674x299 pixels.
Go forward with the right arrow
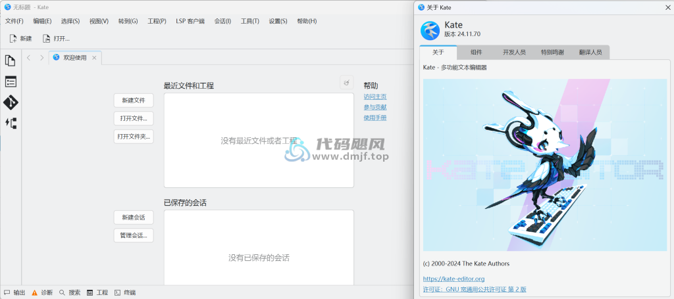(41, 57)
